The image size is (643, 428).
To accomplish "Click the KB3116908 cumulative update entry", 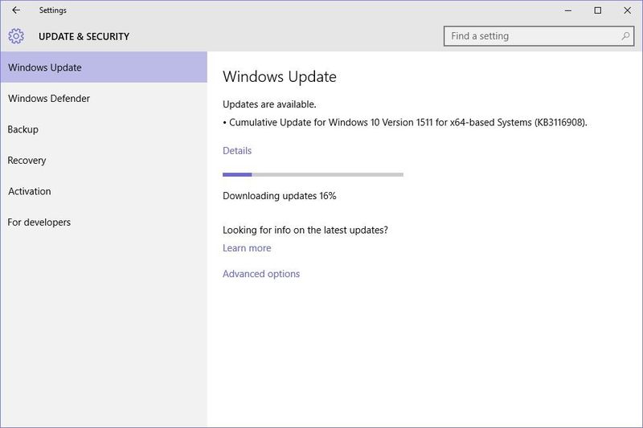I will 405,123.
